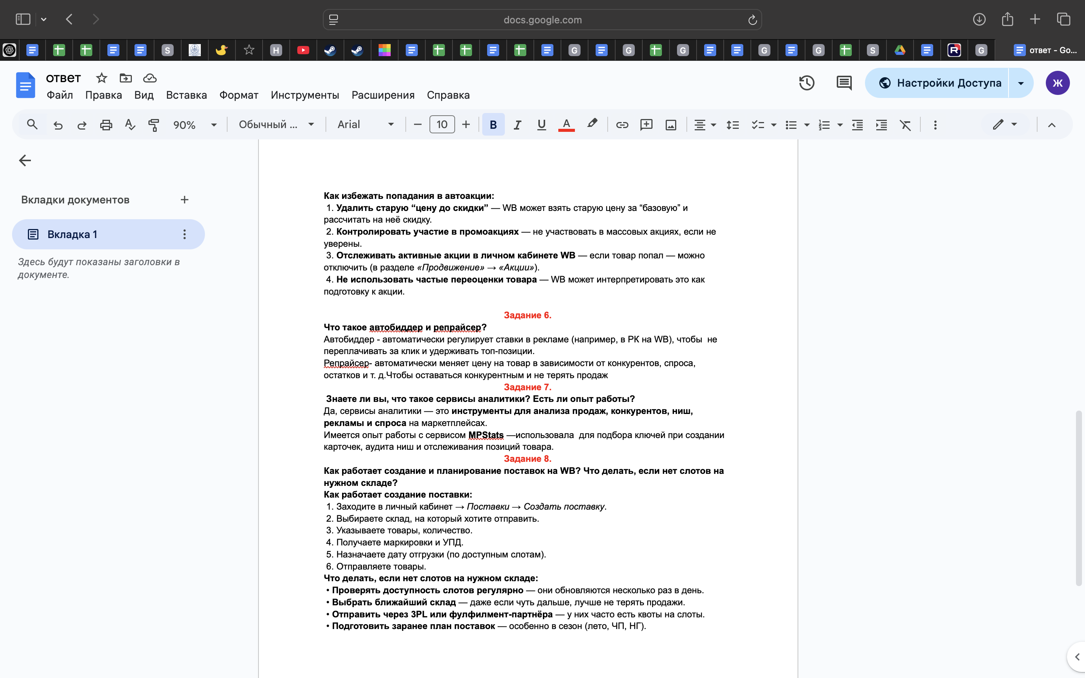This screenshot has height=678, width=1085.
Task: Star the document
Action: tap(102, 78)
